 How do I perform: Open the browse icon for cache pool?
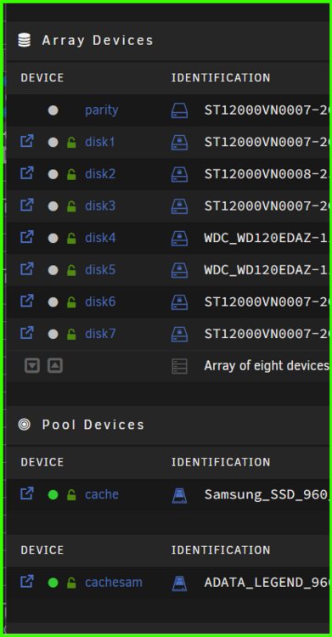click(27, 494)
